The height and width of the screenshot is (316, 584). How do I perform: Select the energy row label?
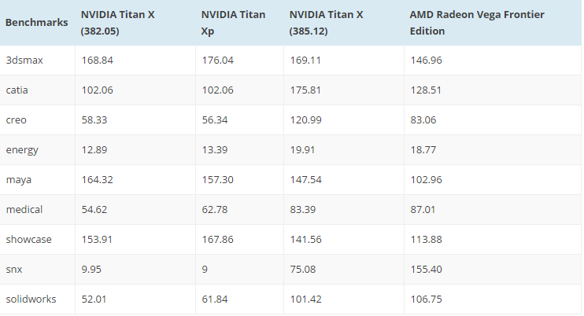21,149
